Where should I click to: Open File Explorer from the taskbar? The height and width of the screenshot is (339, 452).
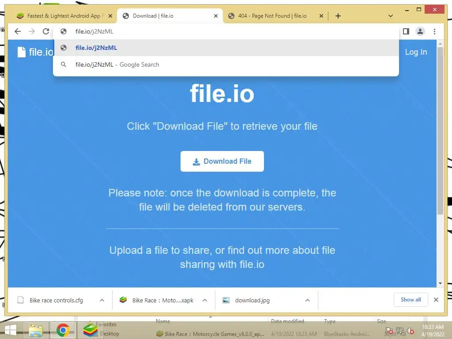point(36,330)
